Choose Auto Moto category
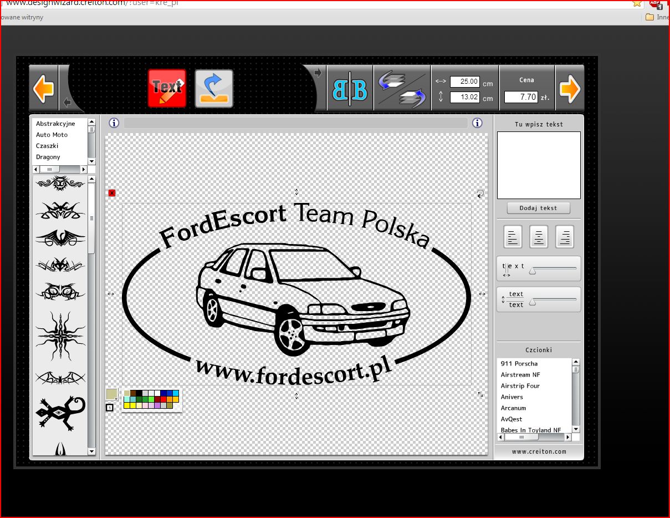 pyautogui.click(x=52, y=135)
